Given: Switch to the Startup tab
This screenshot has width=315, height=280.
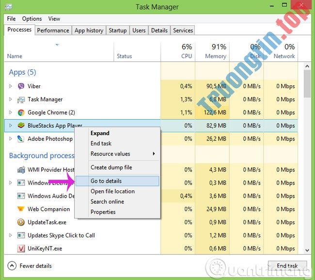Looking at the screenshot, I should (x=118, y=31).
